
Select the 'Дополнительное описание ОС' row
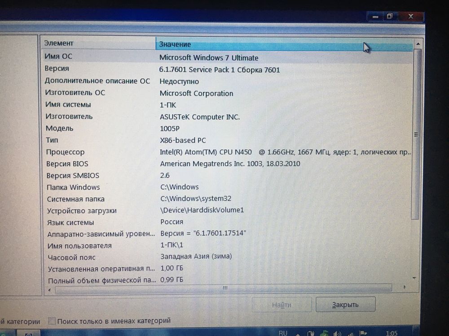coord(228,81)
